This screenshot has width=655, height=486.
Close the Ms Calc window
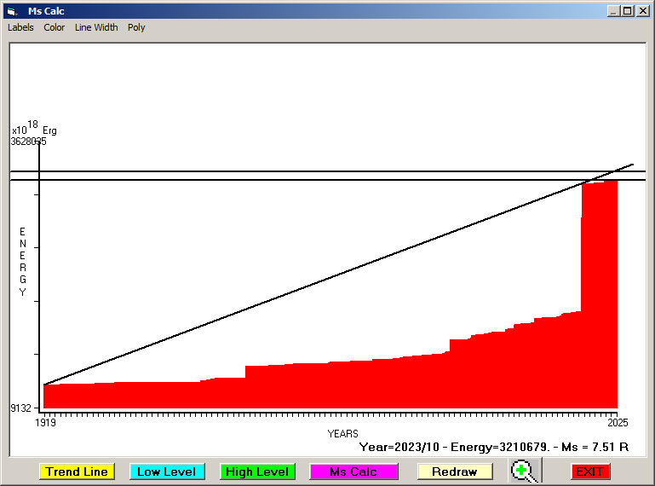[643, 11]
